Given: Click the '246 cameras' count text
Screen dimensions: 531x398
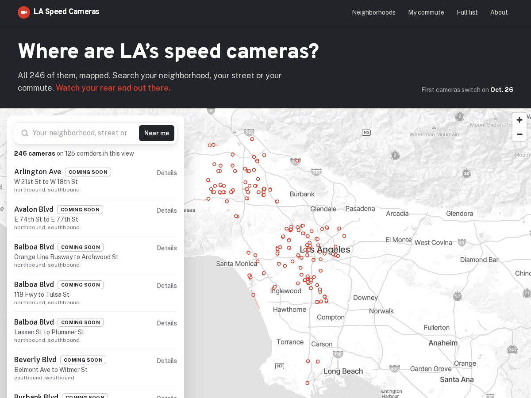Looking at the screenshot, I should (x=35, y=153).
